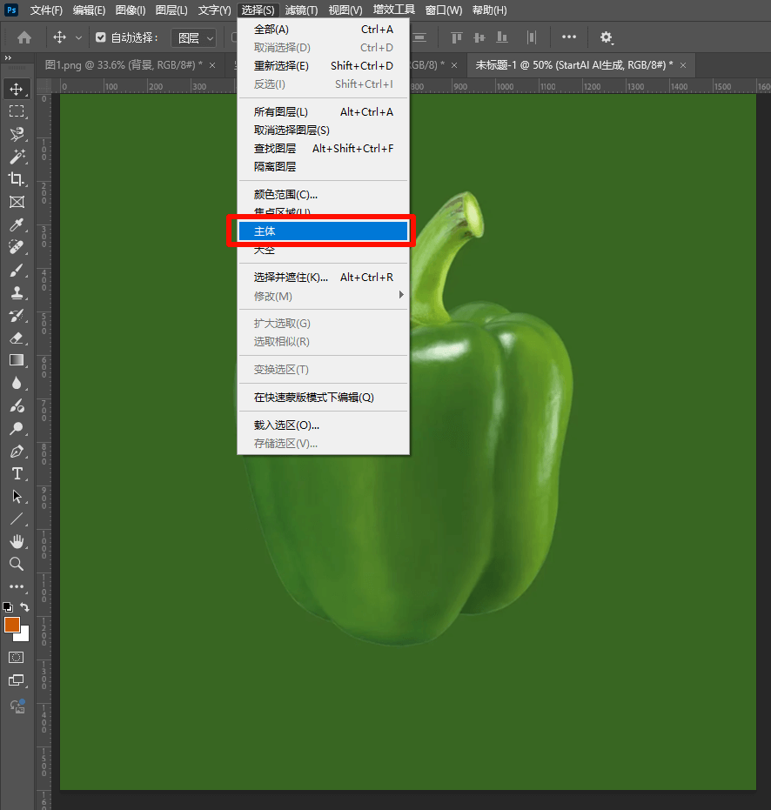Toggle Quick Mask mode icon

tap(17, 657)
